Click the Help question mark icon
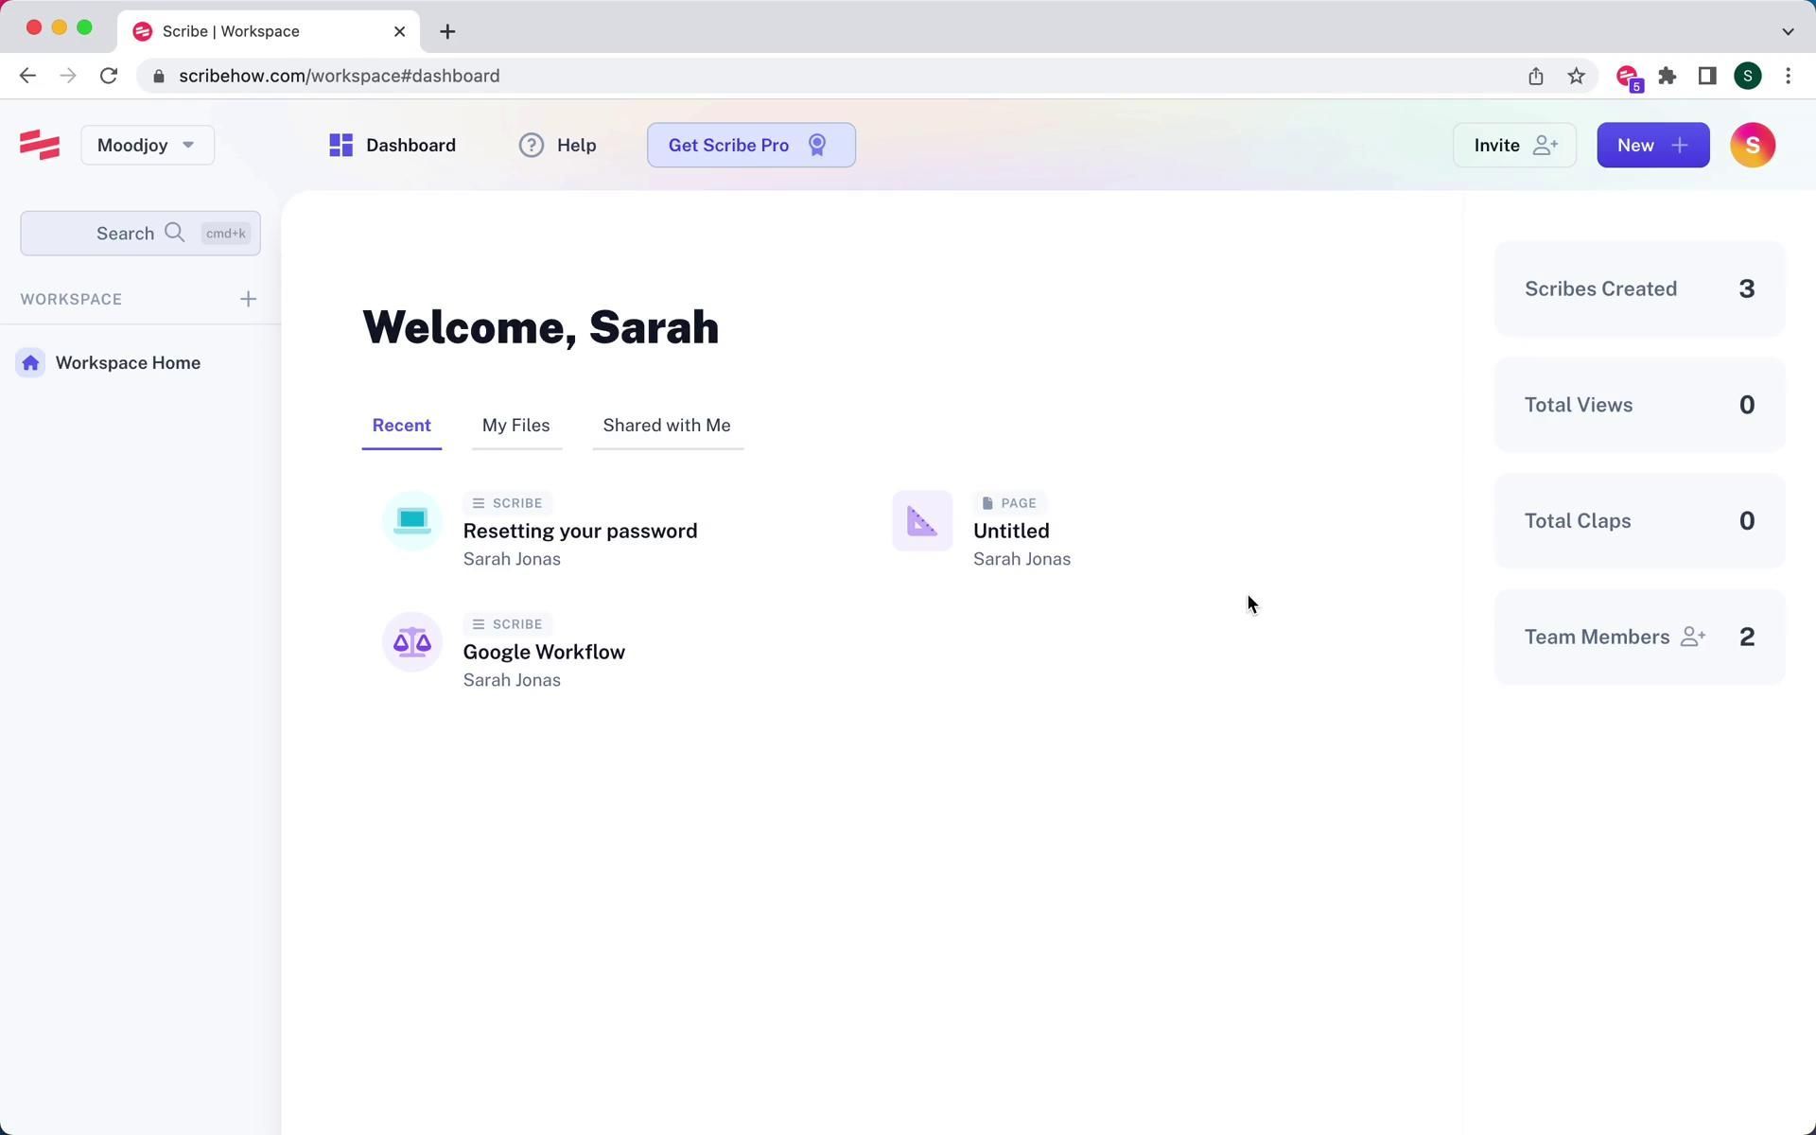 click(x=530, y=145)
